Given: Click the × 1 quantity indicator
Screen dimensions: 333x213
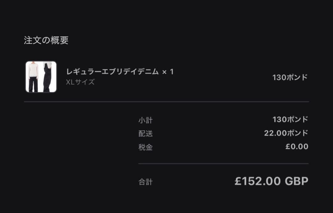Looking at the screenshot, I should (168, 72).
